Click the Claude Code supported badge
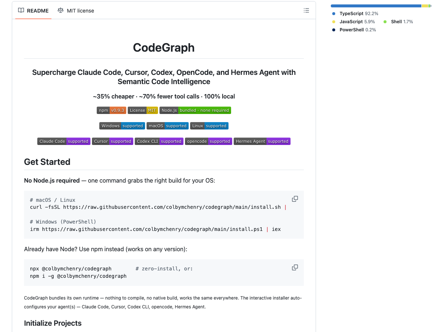Screen dimensions: 443x332 64,141
